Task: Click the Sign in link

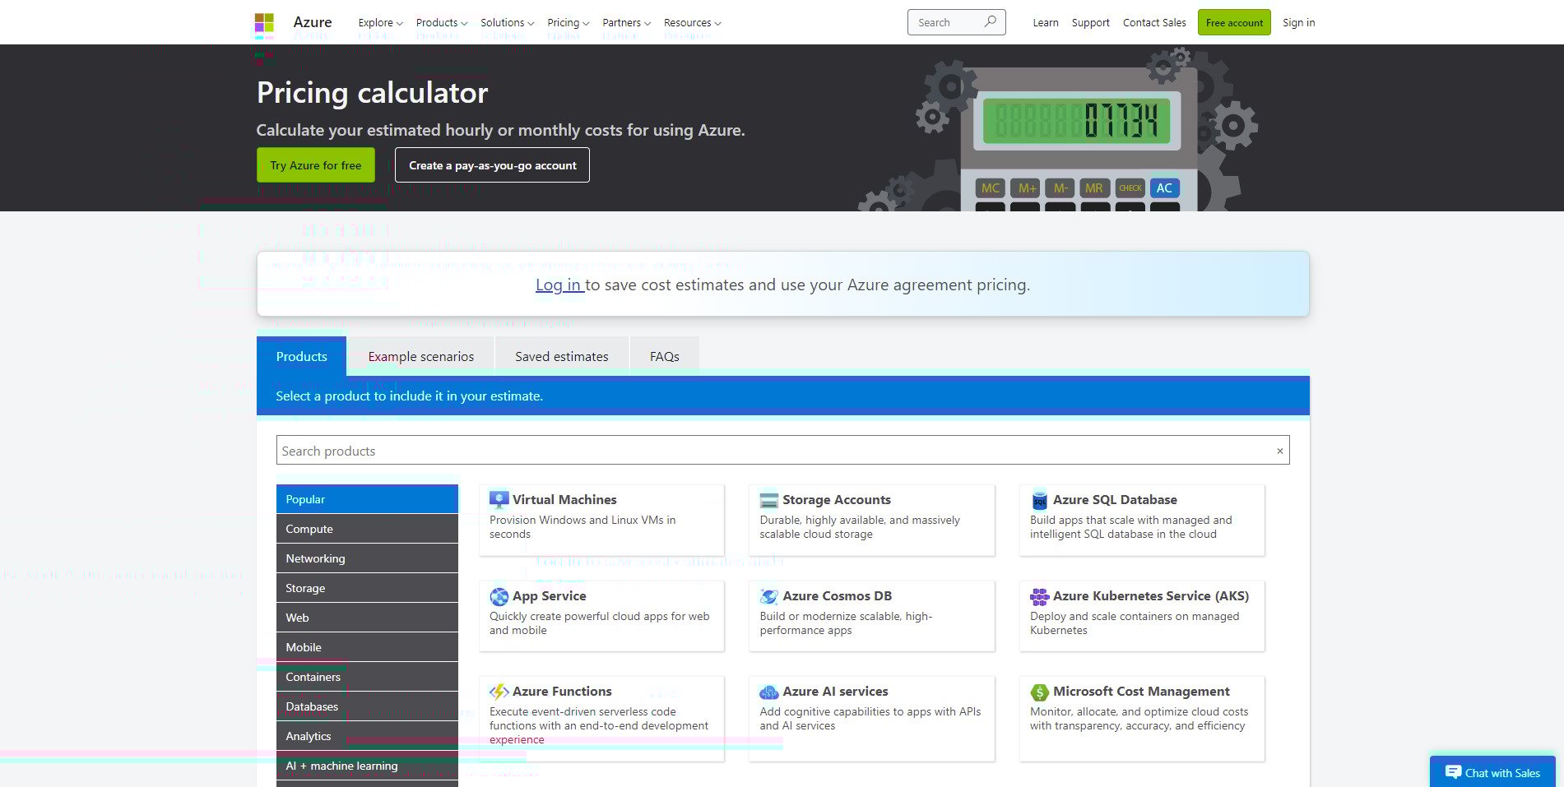Action: 1298,22
